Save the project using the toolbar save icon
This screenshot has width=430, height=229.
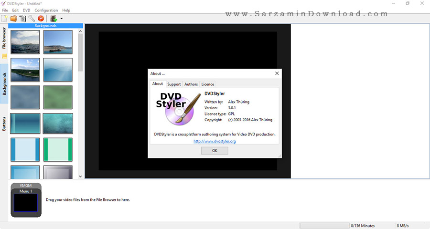point(23,19)
